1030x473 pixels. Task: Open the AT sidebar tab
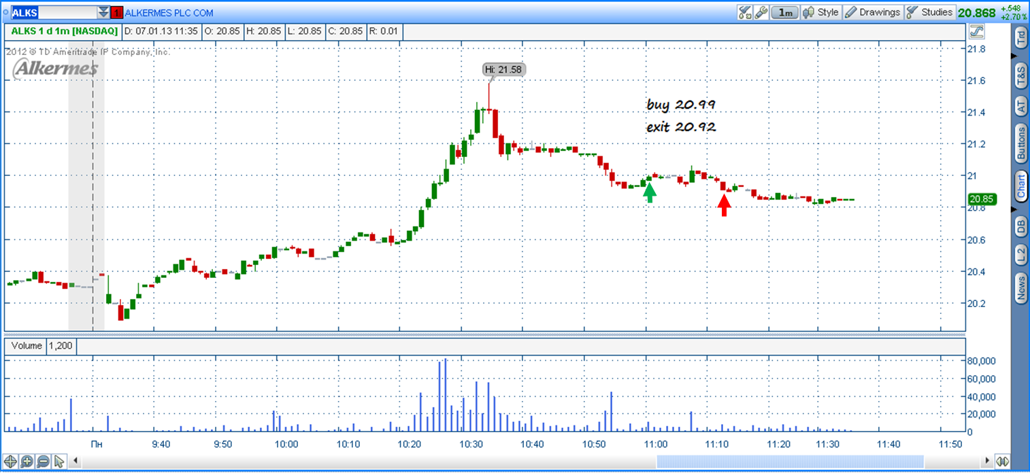coord(1020,105)
